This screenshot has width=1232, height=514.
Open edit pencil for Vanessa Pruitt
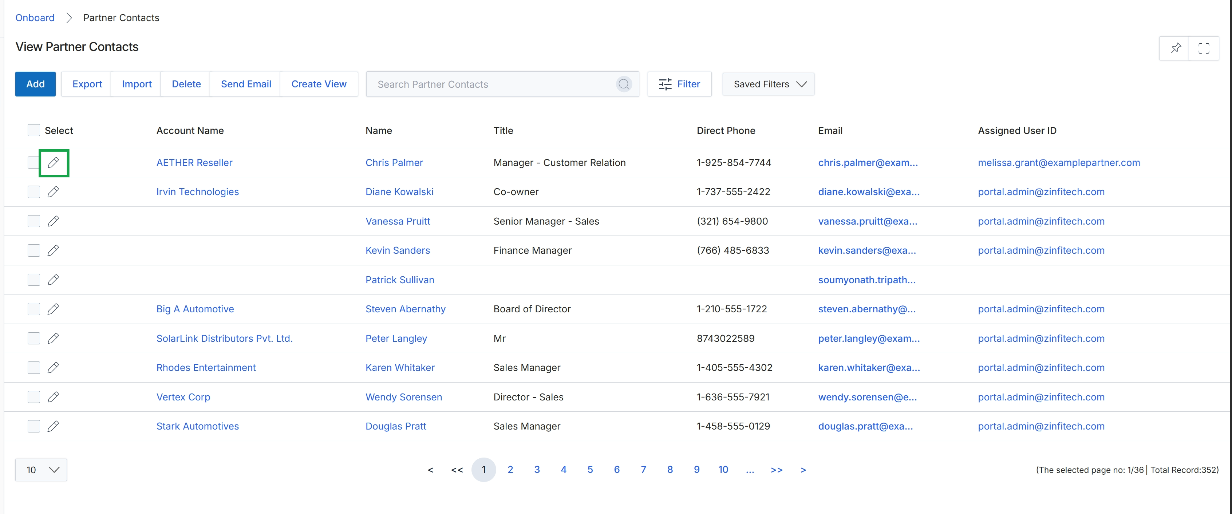[x=54, y=221]
